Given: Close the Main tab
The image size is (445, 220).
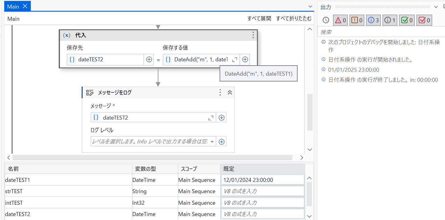Looking at the screenshot, I should coord(25,6).
